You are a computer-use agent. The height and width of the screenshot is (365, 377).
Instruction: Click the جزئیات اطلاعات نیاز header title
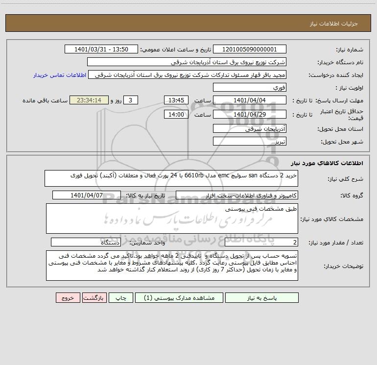tap(333, 24)
